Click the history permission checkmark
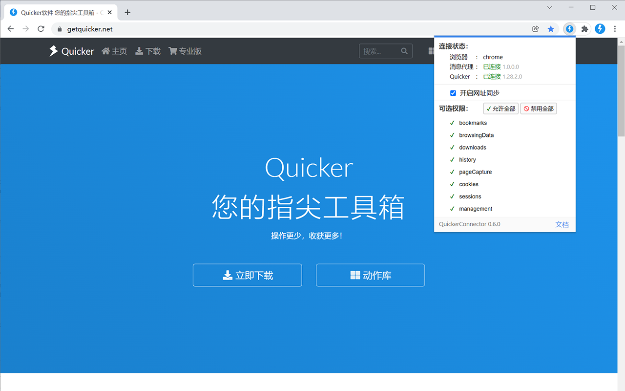The width and height of the screenshot is (625, 391). click(452, 159)
